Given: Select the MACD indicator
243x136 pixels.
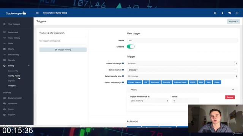Looking at the screenshot, I should pos(193,82).
